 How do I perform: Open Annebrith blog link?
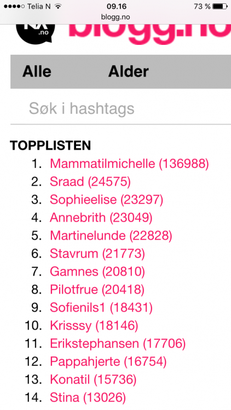[101, 218]
